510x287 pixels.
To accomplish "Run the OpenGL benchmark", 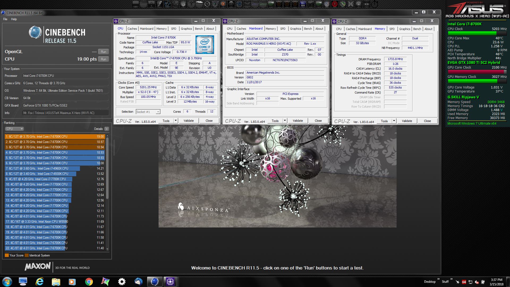I will pos(104,52).
